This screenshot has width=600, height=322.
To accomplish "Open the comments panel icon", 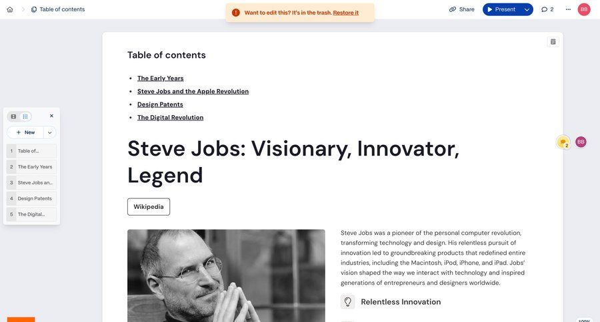I will point(547,9).
